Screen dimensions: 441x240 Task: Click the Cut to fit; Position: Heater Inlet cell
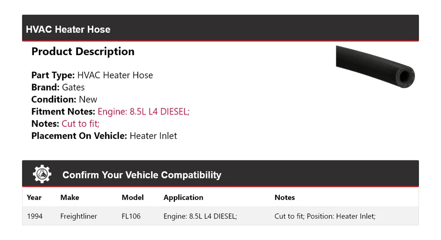tap(325, 216)
